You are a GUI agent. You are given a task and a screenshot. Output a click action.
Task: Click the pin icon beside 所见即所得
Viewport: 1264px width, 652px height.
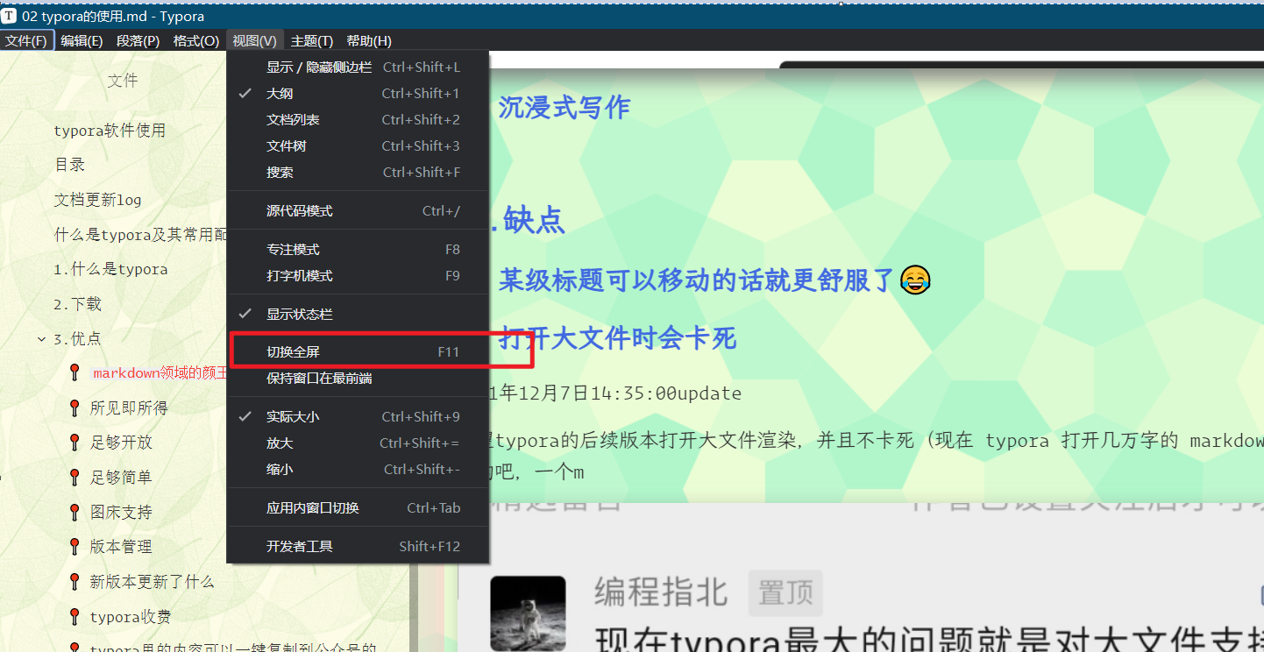pyautogui.click(x=75, y=407)
